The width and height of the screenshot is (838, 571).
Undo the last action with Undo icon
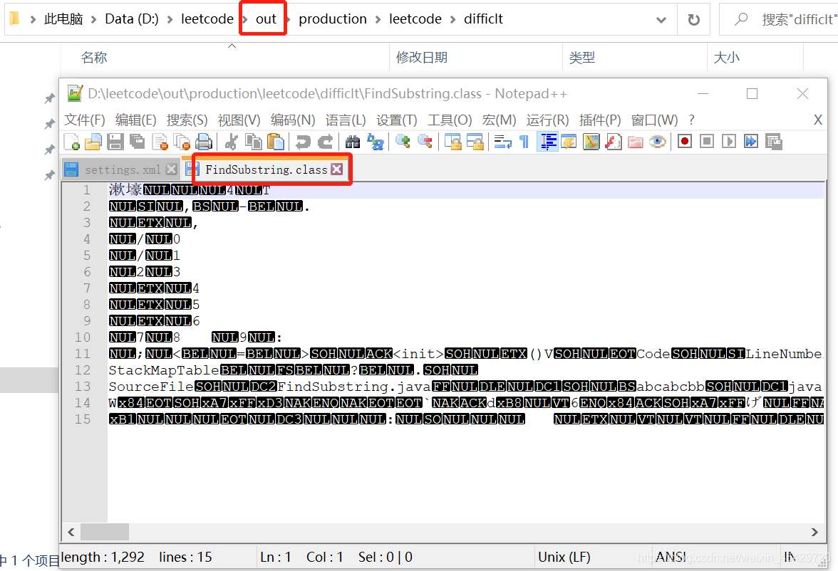pyautogui.click(x=302, y=142)
